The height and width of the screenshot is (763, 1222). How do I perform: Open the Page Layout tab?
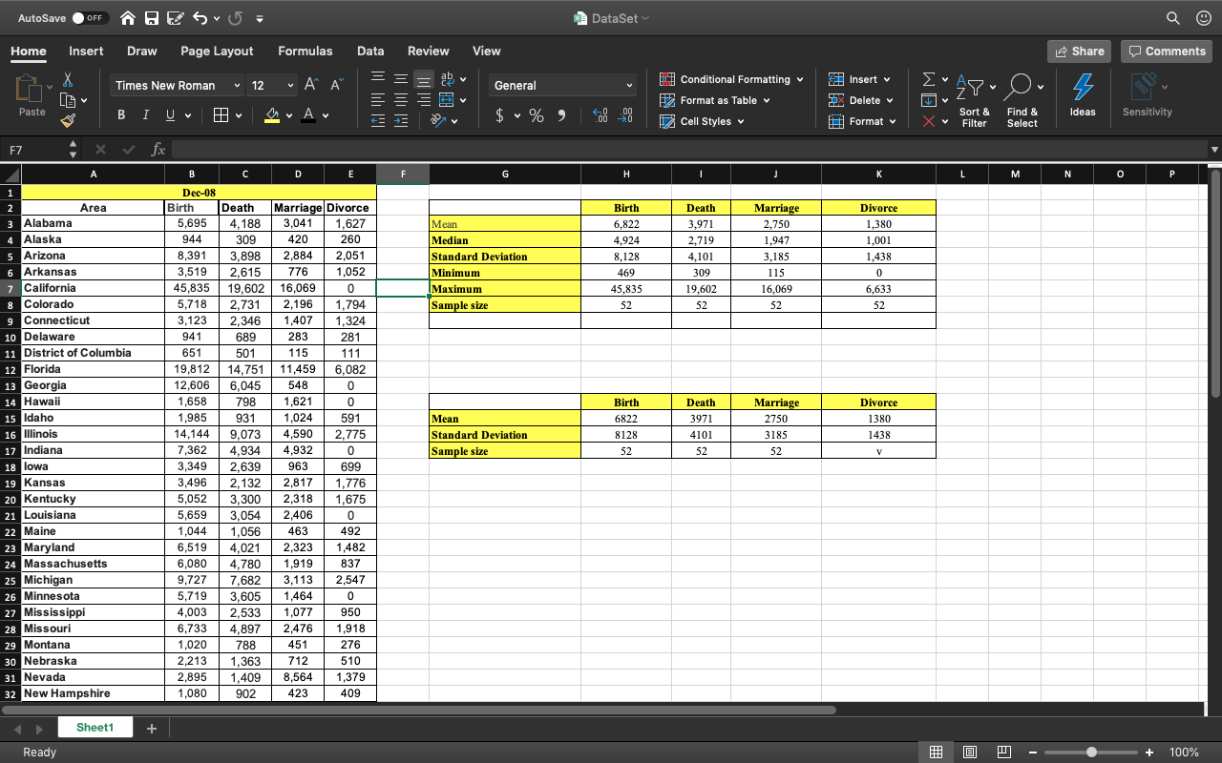click(217, 51)
